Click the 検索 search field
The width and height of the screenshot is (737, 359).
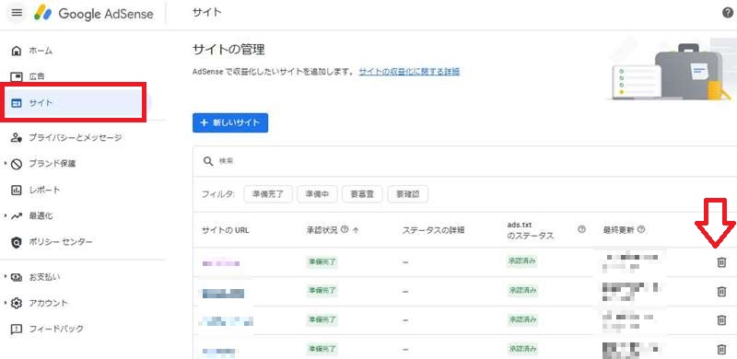pos(463,161)
